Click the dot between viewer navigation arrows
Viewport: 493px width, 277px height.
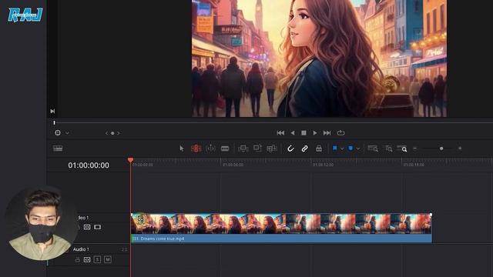112,133
